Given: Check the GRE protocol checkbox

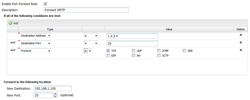Looking at the screenshot, I should pyautogui.click(x=184, y=51).
